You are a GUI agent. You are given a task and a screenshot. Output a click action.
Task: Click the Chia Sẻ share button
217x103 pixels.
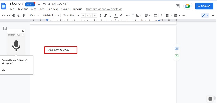pyautogui.click(x=204, y=6)
